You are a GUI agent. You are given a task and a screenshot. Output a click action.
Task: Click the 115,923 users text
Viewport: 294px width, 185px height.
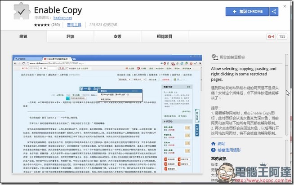pyautogui.click(x=103, y=25)
